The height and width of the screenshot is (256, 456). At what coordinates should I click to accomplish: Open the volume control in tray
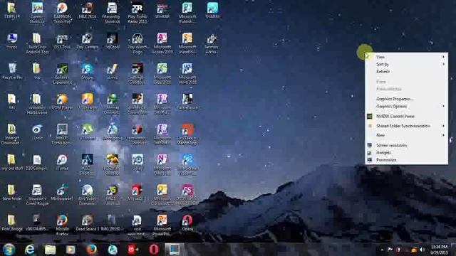[x=422, y=250]
